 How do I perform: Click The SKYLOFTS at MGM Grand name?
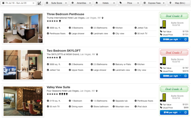(x=63, y=54)
